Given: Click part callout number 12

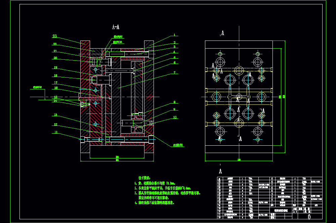Looking at the screenshot, I should (x=55, y=124).
